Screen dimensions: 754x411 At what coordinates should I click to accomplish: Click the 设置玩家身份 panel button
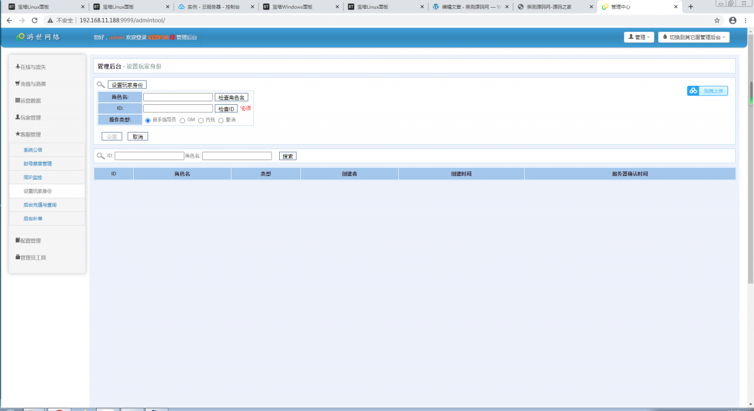(127, 85)
